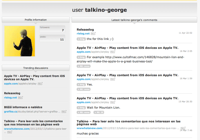Click timestamp '15 Mar 20:30'
200x140 pixels.
point(185,102)
